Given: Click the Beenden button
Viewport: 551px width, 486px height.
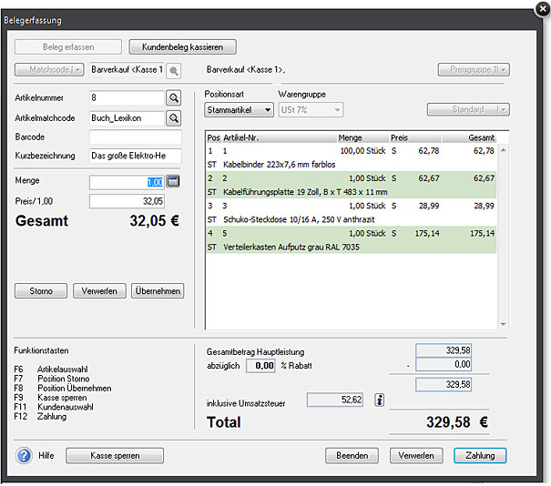Looking at the screenshot, I should click(x=352, y=455).
